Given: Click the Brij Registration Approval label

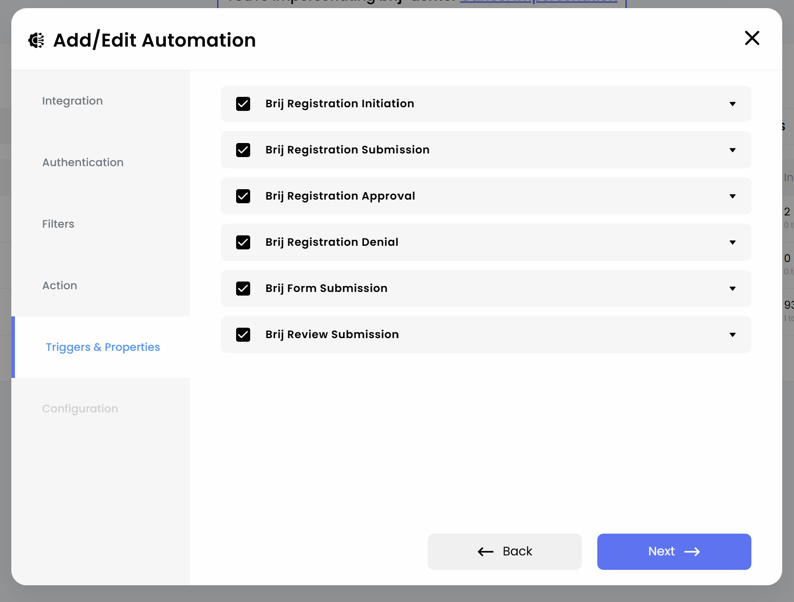Looking at the screenshot, I should click(x=340, y=196).
